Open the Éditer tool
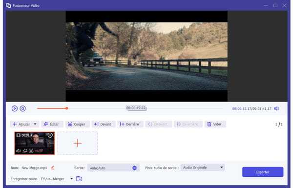 (x=52, y=124)
